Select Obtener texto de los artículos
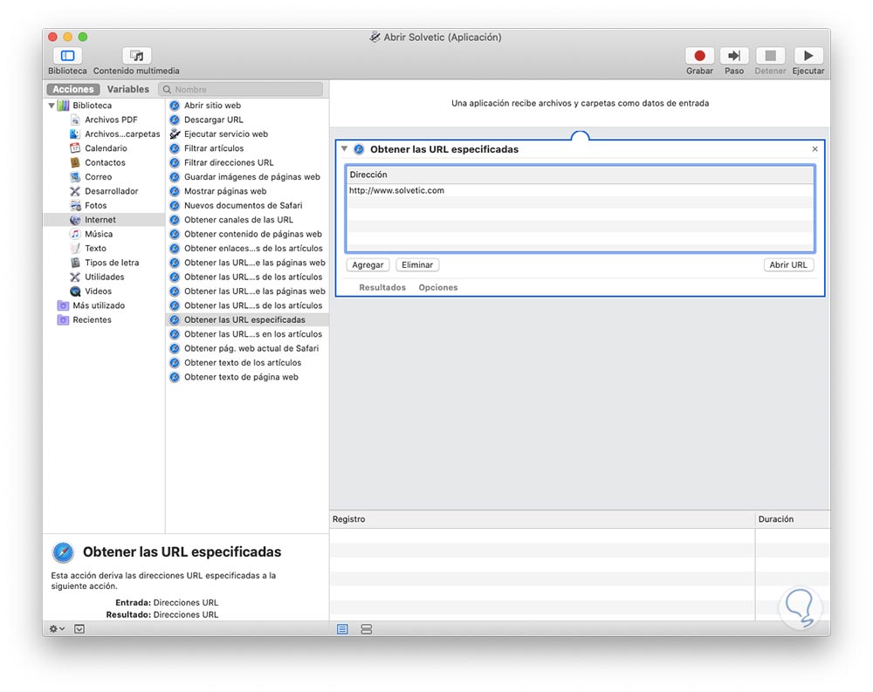The image size is (873, 692). point(242,362)
